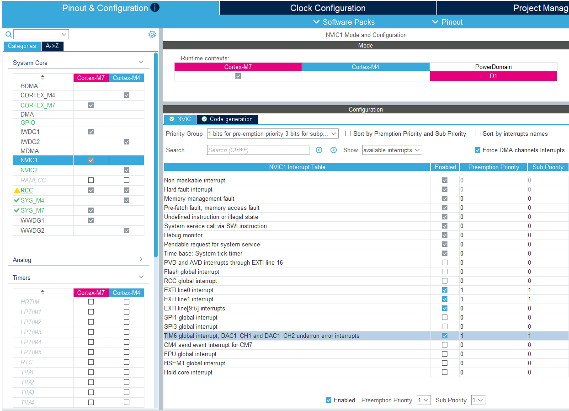Viewport: 569px width, 411px height.
Task: Open the Show available interrupts dropdown
Action: [392, 150]
